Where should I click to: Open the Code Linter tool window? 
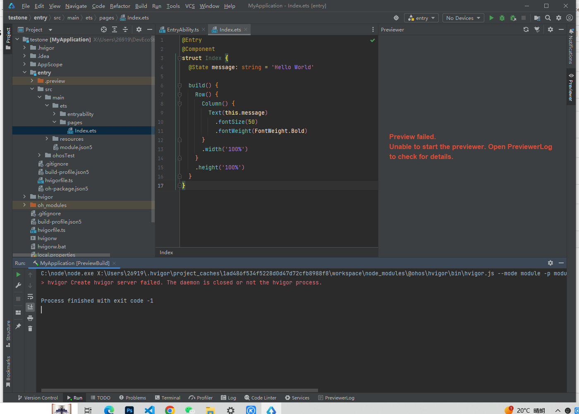point(260,397)
